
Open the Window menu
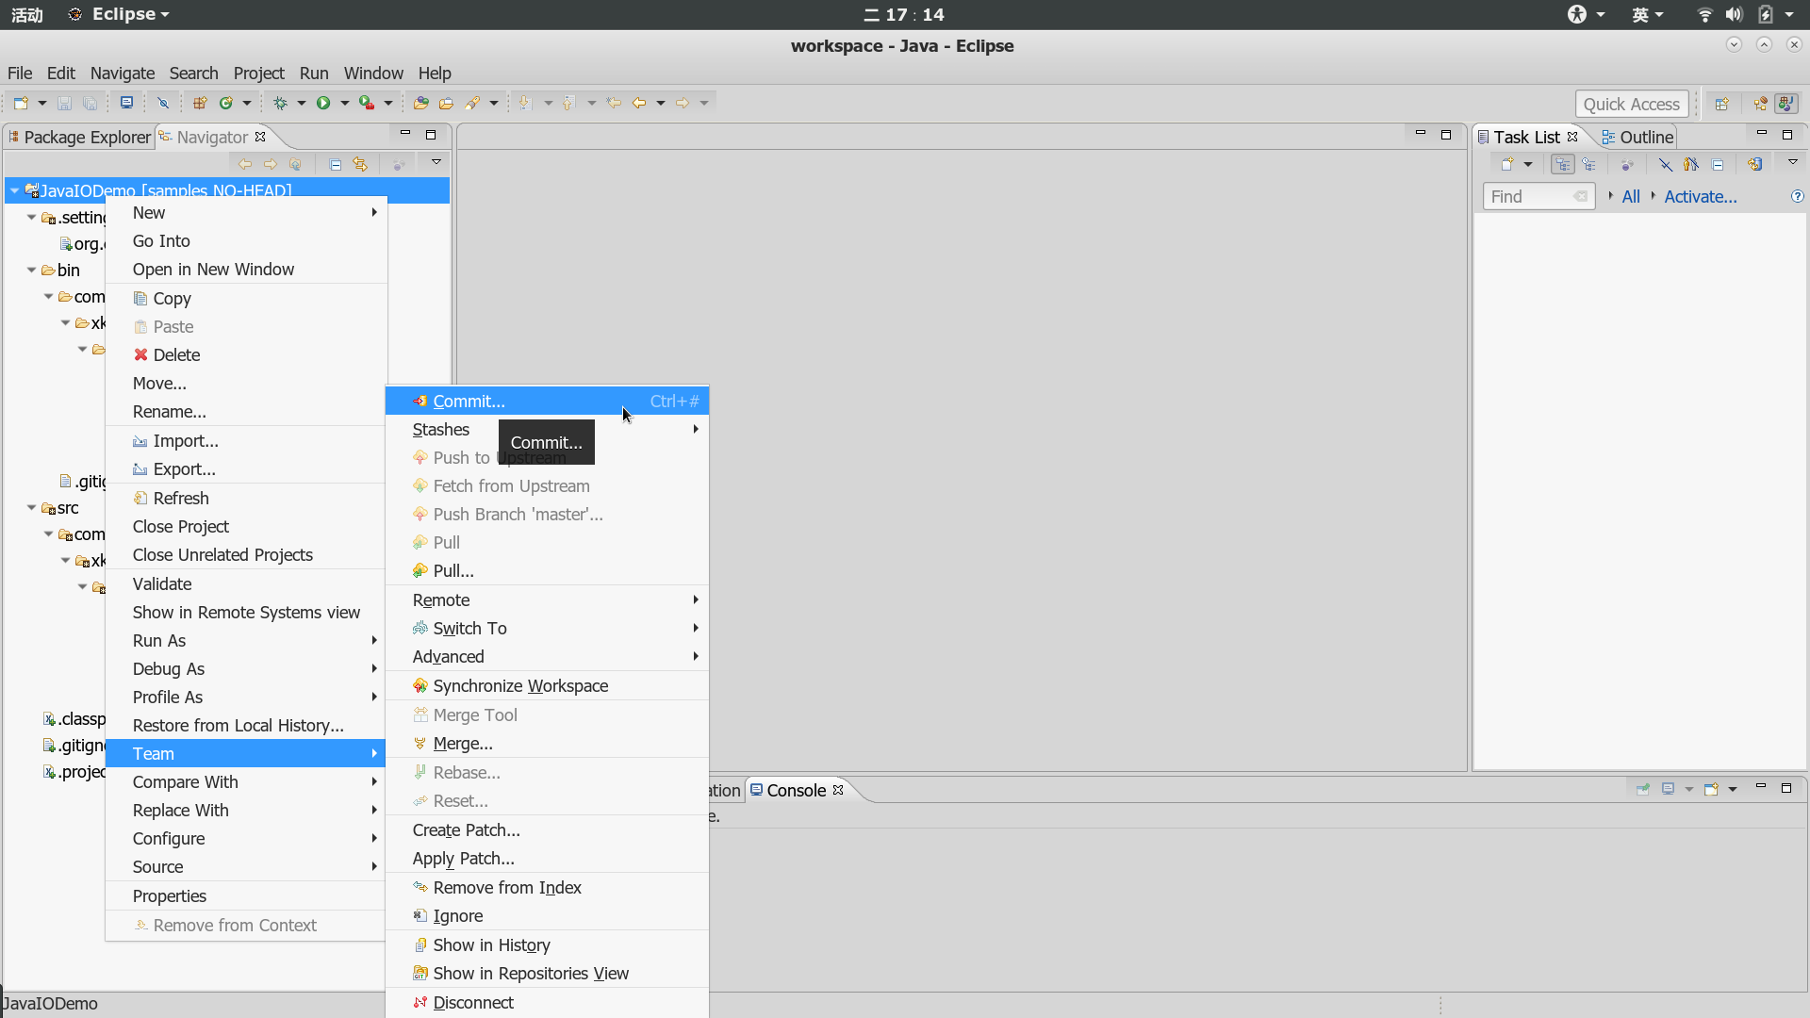coord(373,73)
